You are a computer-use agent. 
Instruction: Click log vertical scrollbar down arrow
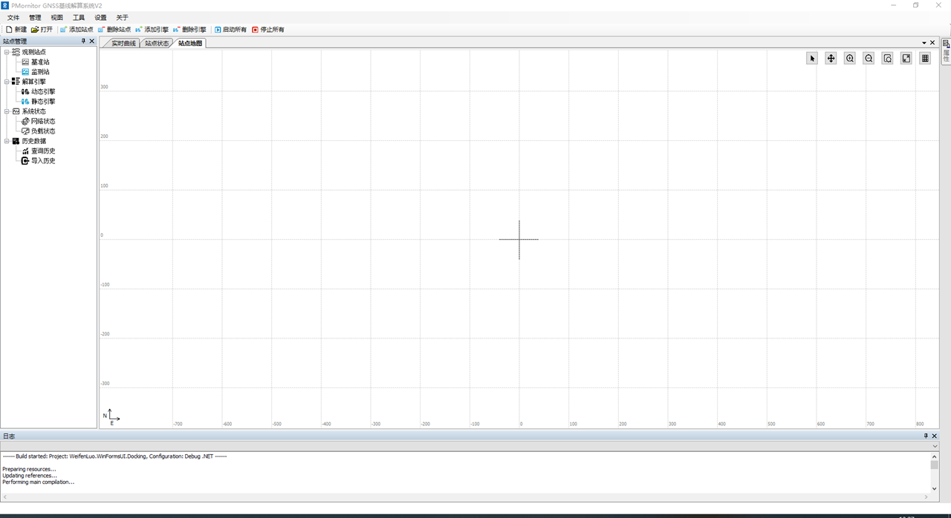coord(935,488)
